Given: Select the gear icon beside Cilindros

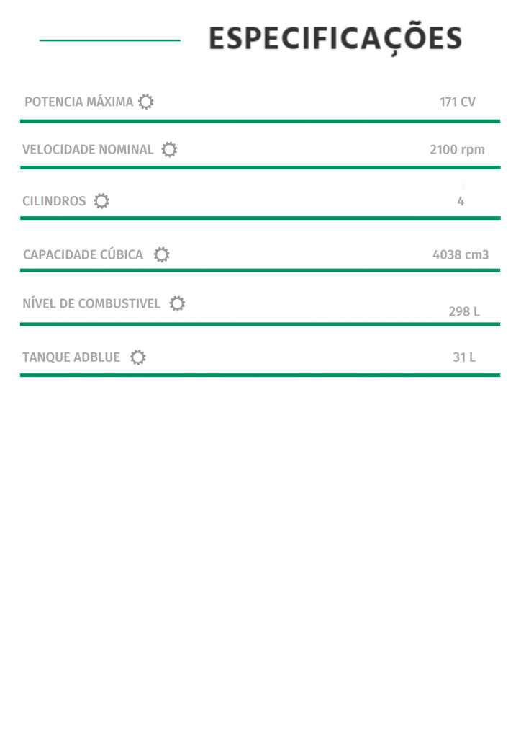Looking at the screenshot, I should pyautogui.click(x=101, y=201).
